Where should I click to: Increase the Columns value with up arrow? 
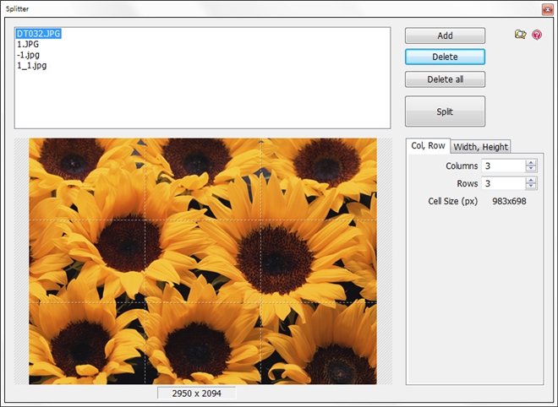click(530, 163)
